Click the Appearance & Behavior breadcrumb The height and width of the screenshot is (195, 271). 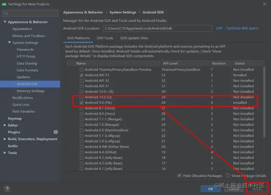pyautogui.click(x=83, y=12)
